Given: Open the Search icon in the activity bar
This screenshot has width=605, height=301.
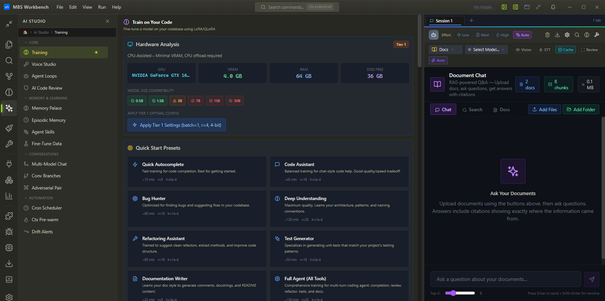Looking at the screenshot, I should pyautogui.click(x=9, y=61).
